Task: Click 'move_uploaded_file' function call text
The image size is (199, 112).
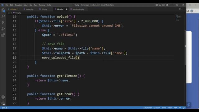Action: [59, 58]
